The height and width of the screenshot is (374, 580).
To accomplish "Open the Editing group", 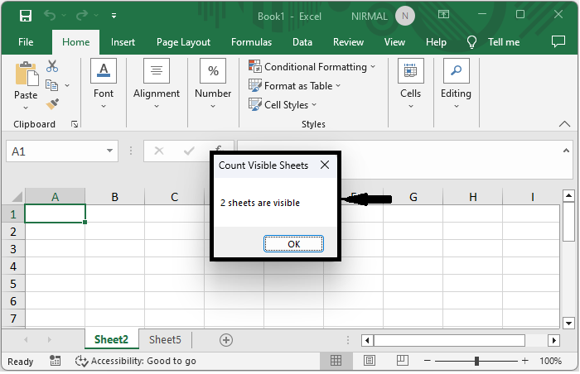I will (456, 84).
